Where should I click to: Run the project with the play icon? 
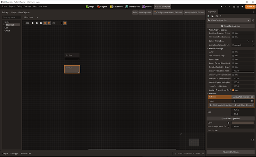point(221,7)
